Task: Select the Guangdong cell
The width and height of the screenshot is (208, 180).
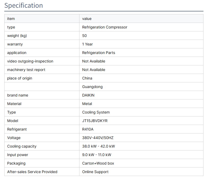Action: click(92, 87)
